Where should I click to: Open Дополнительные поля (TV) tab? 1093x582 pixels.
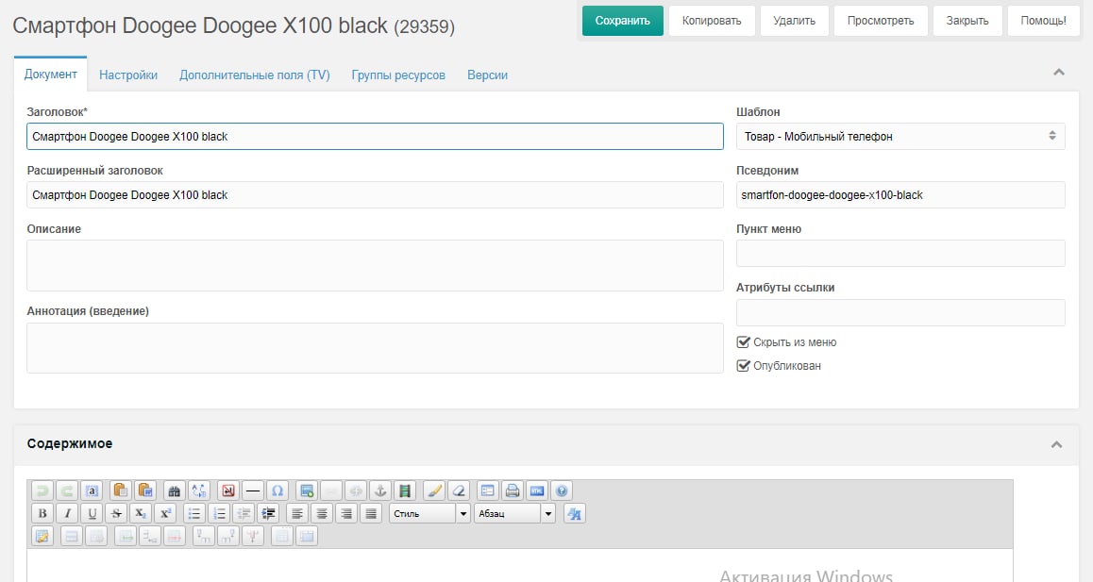point(255,75)
